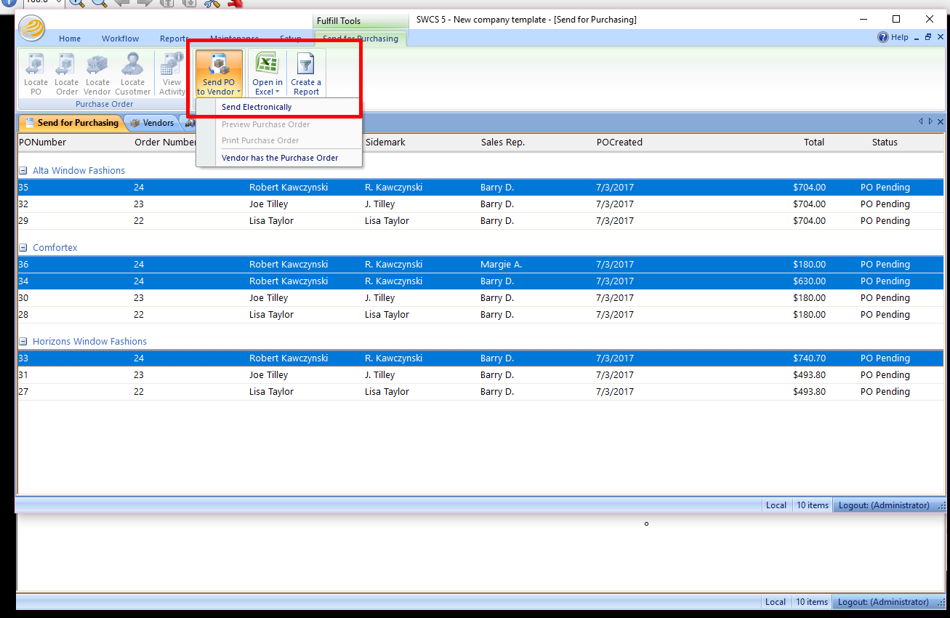Sort by the POCreated column header
The height and width of the screenshot is (618, 950).
point(619,143)
